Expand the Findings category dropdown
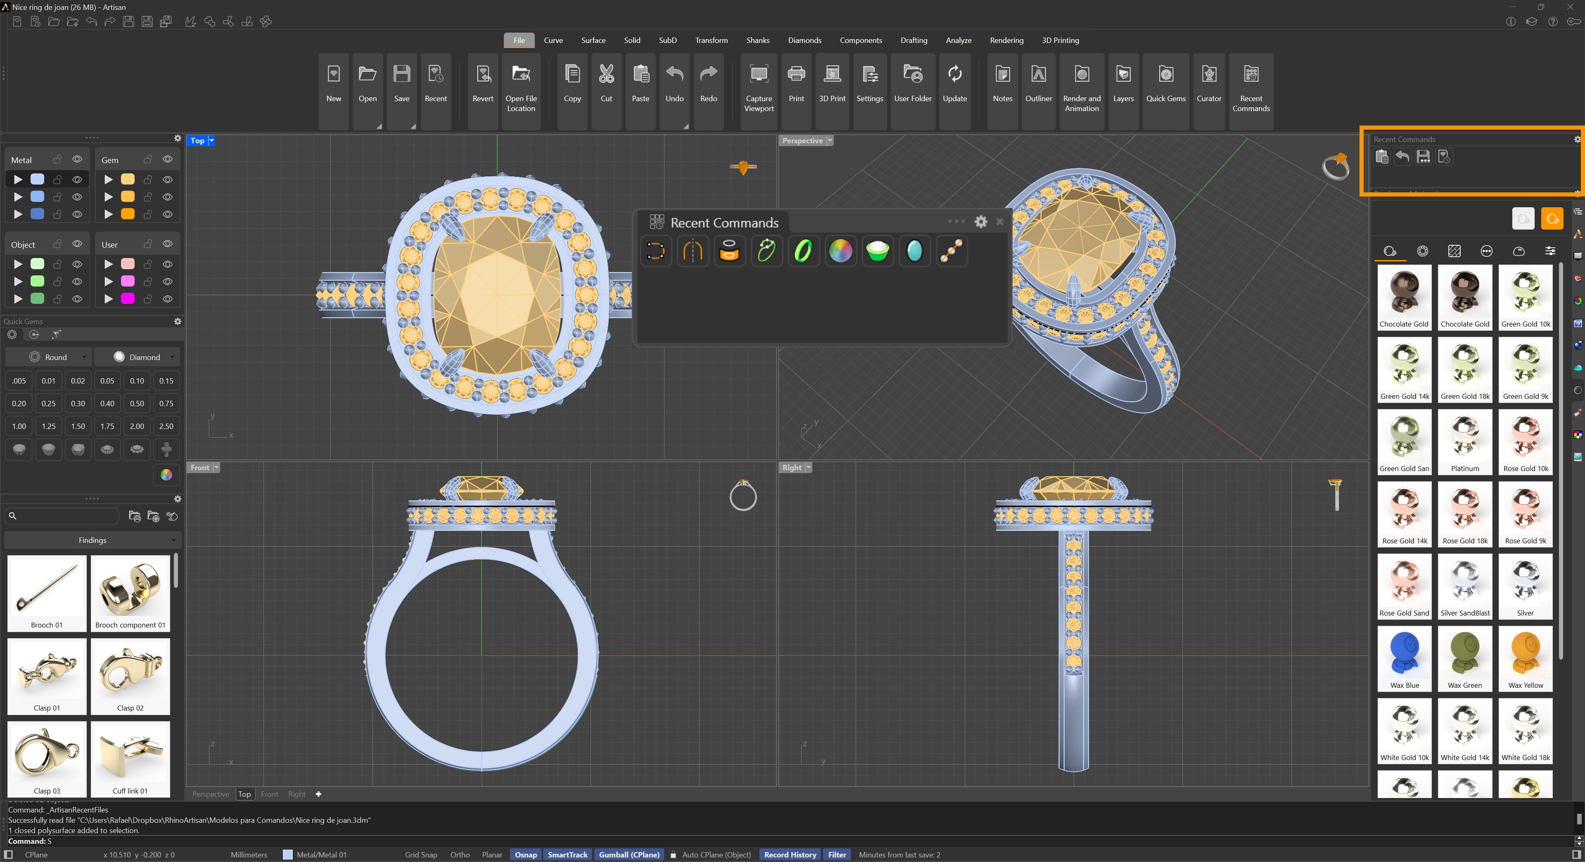The image size is (1585, 862). pos(92,540)
